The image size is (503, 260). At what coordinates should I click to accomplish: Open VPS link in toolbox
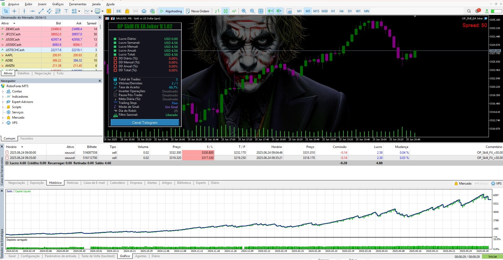496,183
